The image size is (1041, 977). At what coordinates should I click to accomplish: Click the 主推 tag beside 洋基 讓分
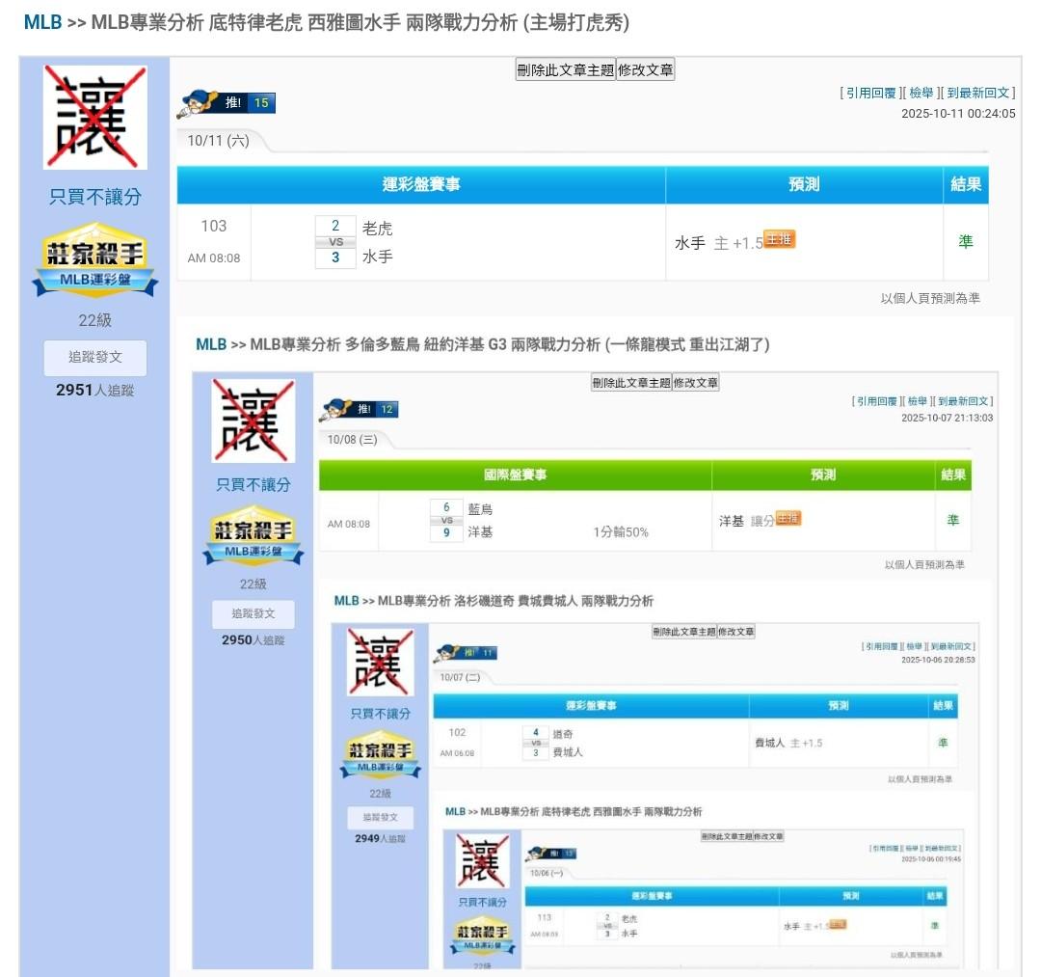tap(788, 518)
